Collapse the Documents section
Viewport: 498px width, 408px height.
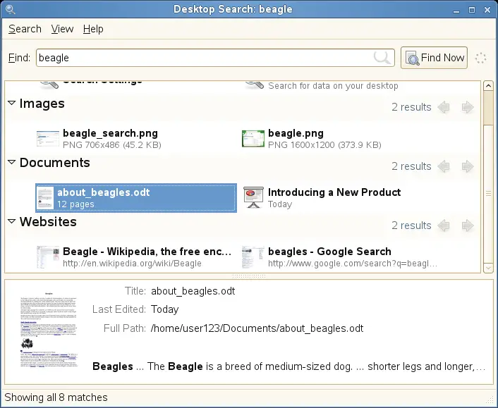tap(11, 163)
